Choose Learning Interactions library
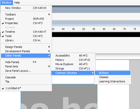140x109 pixels. pos(113,81)
